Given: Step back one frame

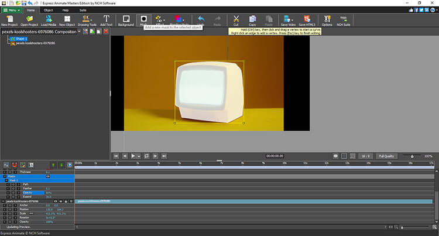Looking at the screenshot, I should pos(125,156).
